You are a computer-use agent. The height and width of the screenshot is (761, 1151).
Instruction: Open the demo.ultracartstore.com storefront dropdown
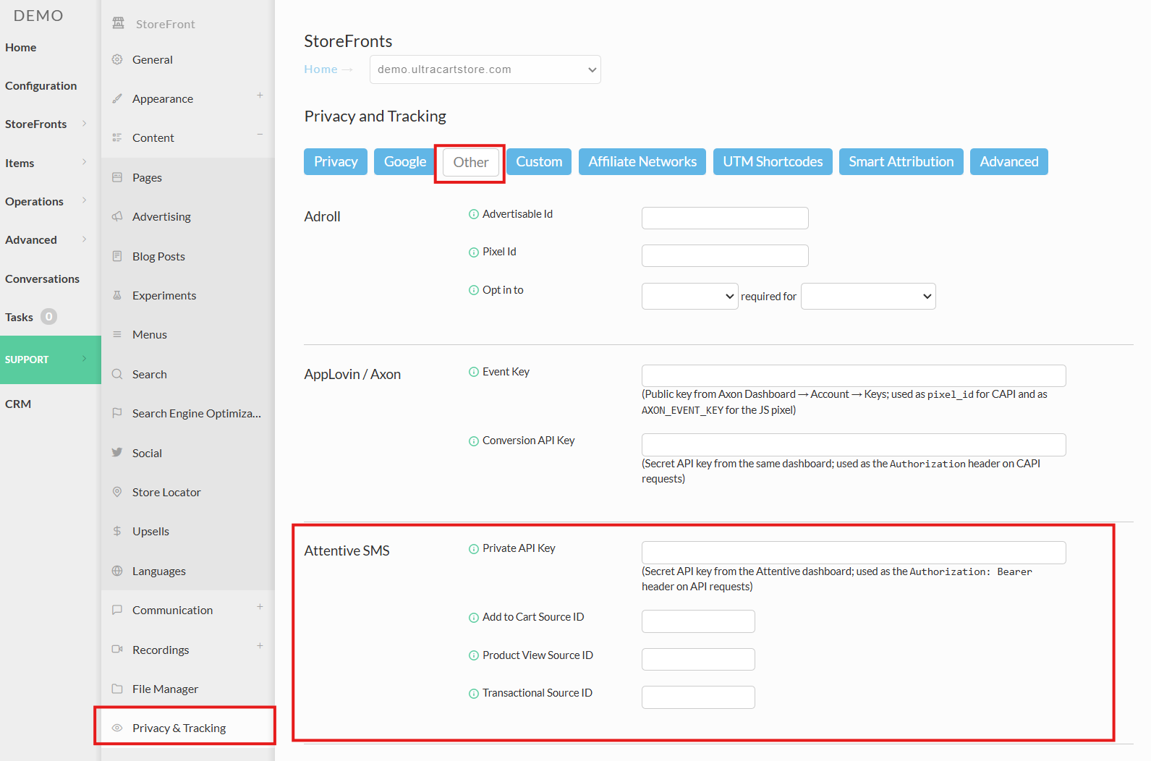tap(485, 69)
